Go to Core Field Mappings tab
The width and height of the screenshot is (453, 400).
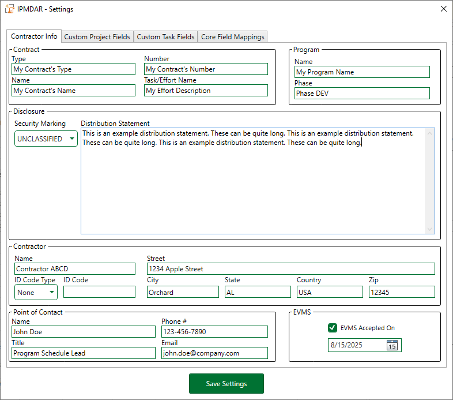pos(232,37)
